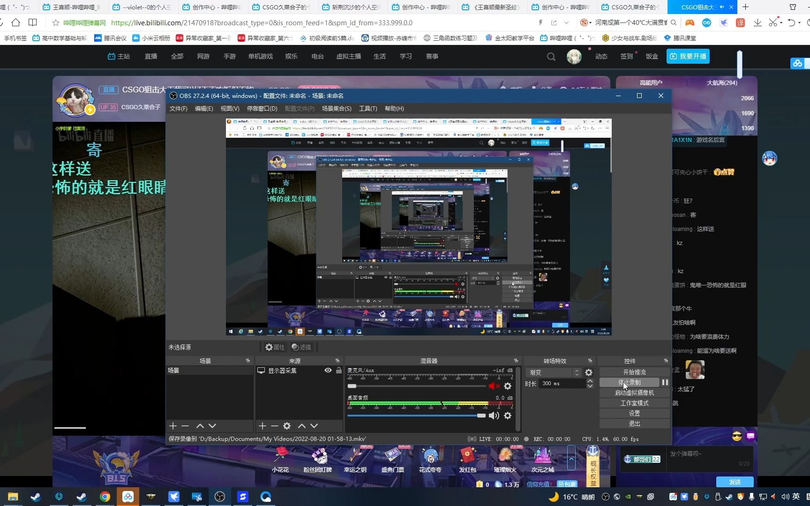Open transition properties gear next to 渐变

click(x=589, y=372)
